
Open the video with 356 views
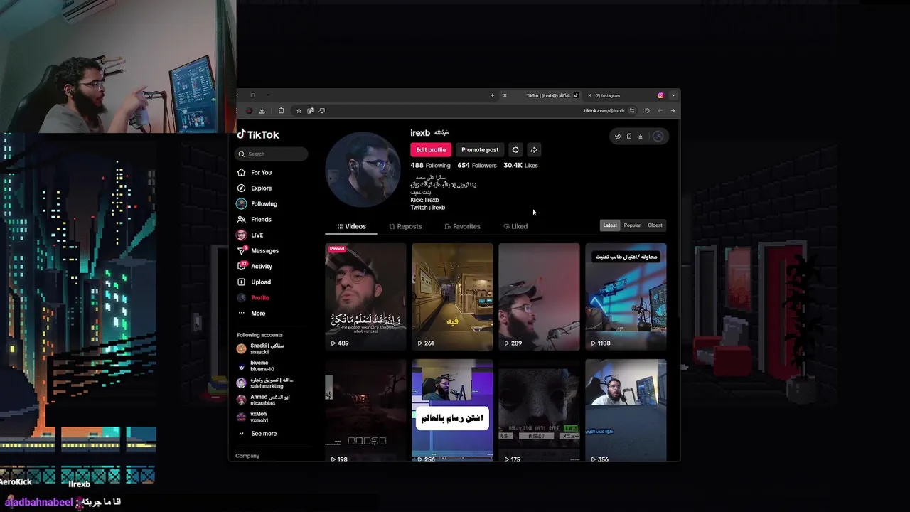click(x=626, y=410)
